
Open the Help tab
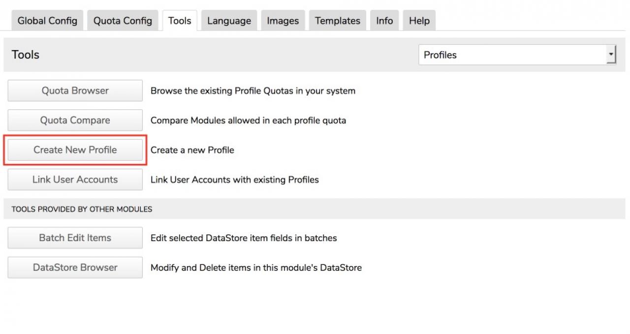419,21
